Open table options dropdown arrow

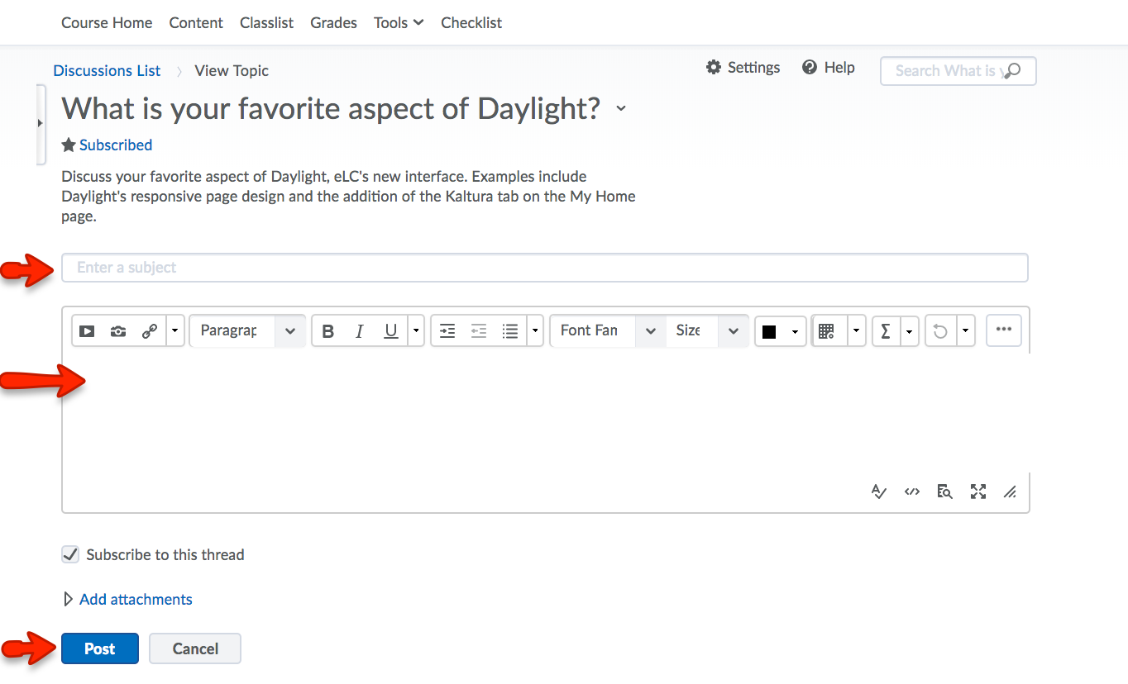click(x=856, y=331)
